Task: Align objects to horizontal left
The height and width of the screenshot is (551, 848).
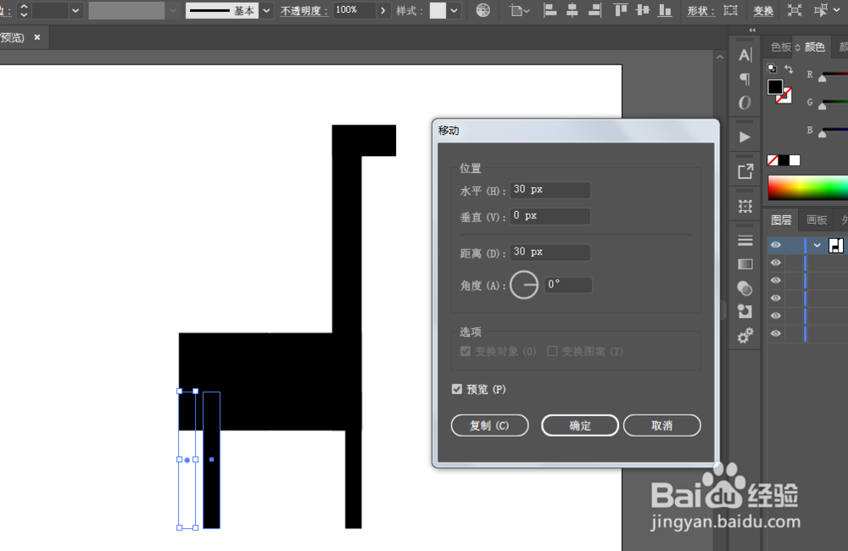Action: pyautogui.click(x=550, y=10)
